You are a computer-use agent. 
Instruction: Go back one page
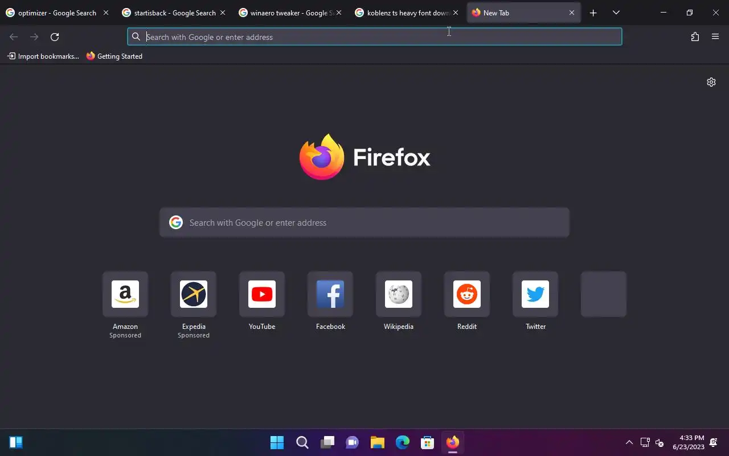click(14, 37)
